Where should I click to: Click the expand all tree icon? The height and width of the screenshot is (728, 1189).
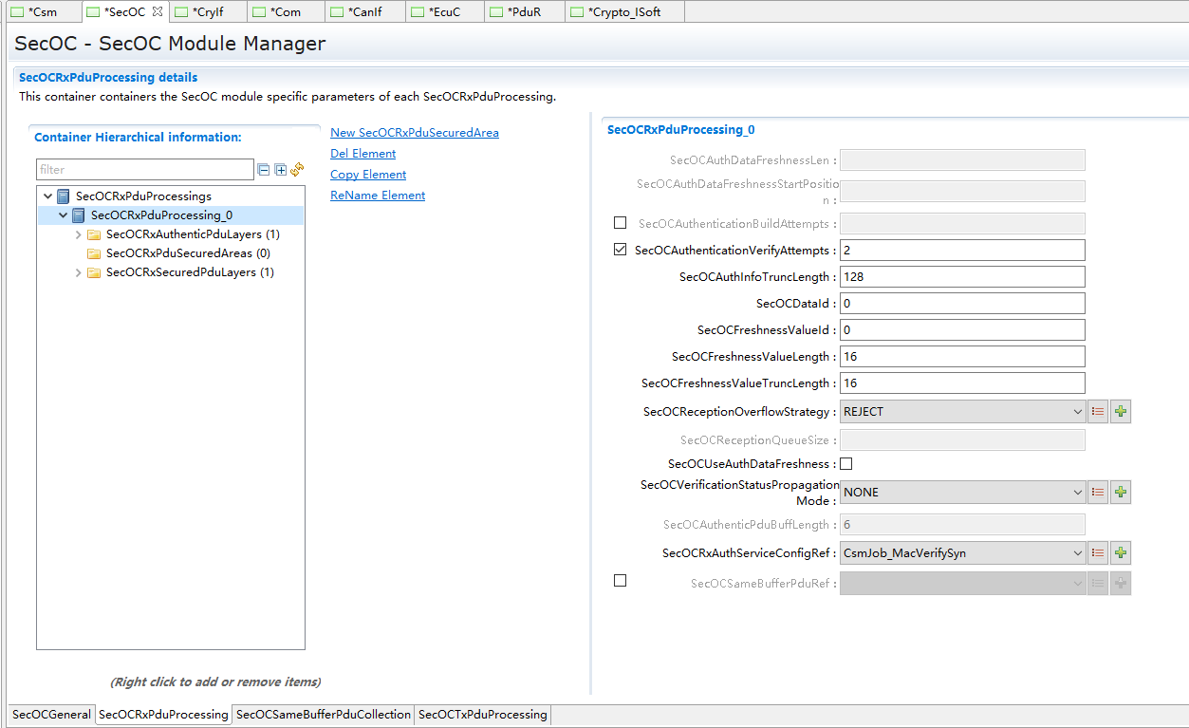280,170
